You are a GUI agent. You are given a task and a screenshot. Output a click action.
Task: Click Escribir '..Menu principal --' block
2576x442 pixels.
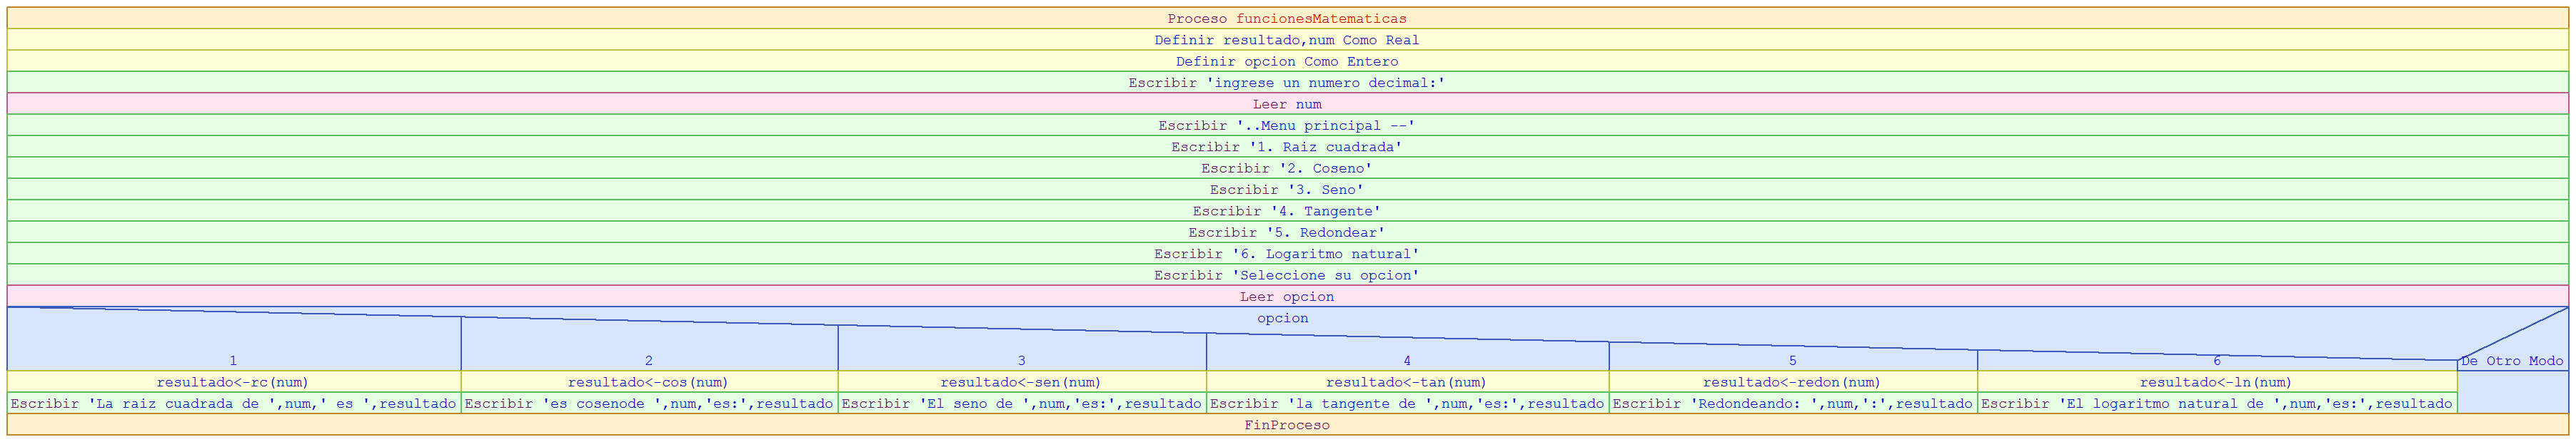click(1287, 125)
